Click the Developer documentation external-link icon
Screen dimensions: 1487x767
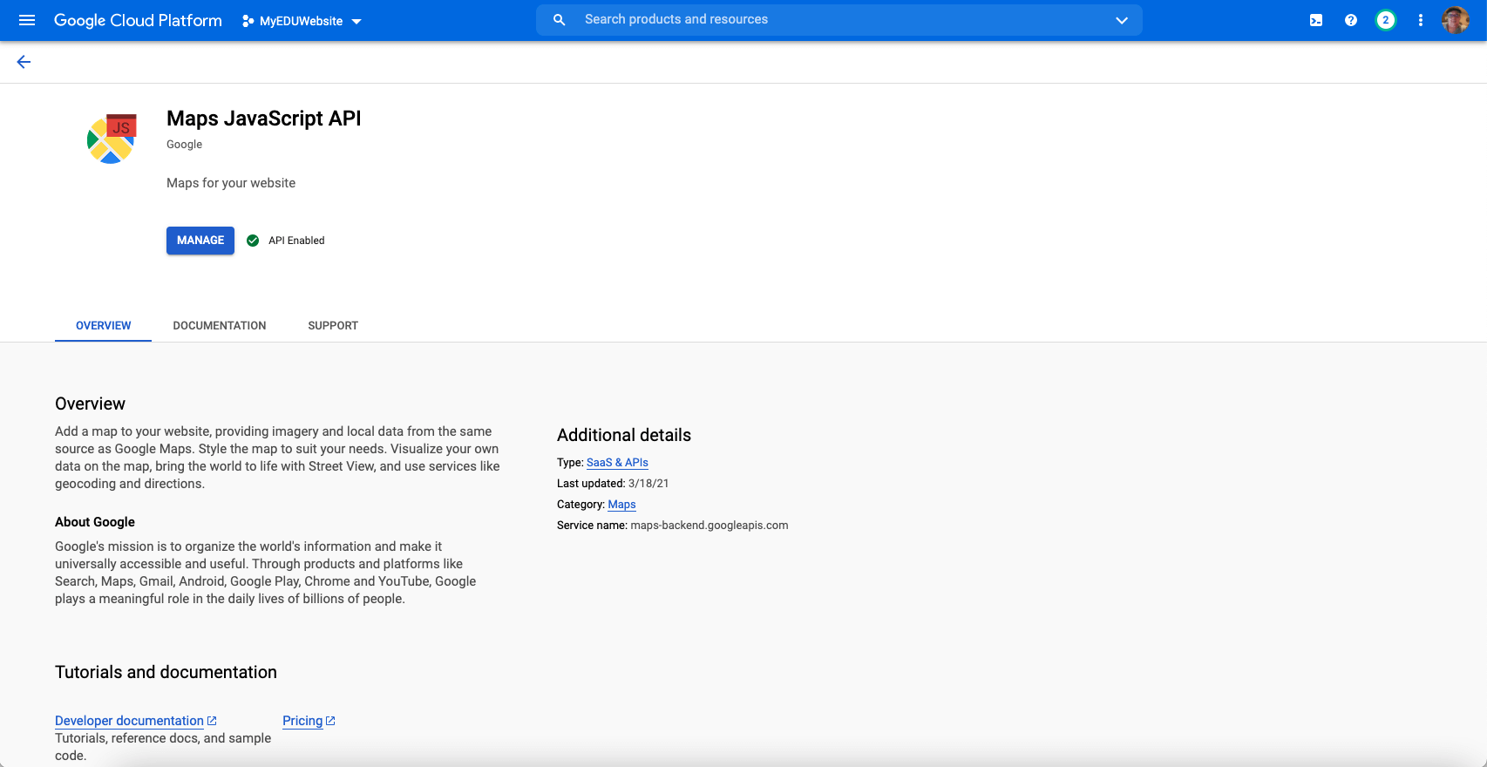click(212, 721)
